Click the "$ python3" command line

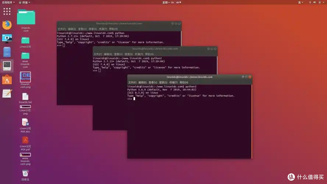162,86
